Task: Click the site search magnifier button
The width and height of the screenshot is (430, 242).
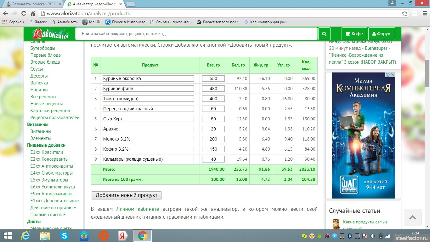Action: (324, 34)
